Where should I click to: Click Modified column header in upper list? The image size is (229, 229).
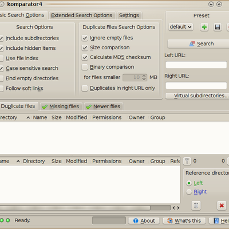pos(77,117)
